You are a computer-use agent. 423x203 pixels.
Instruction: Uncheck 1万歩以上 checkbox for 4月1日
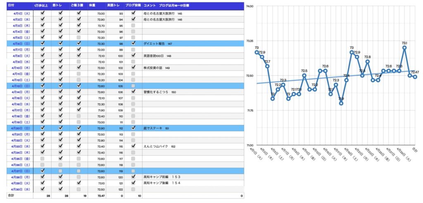pyautogui.click(x=43, y=13)
